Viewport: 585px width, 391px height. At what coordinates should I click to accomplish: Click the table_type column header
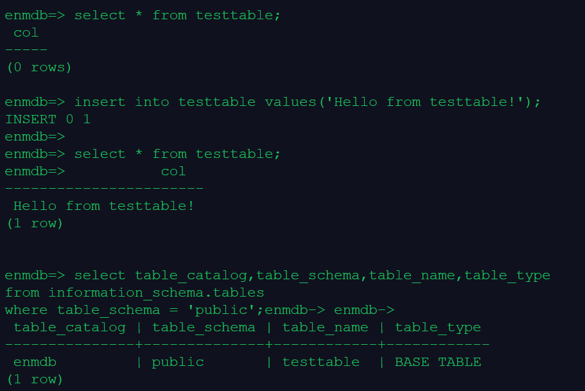coord(437,327)
